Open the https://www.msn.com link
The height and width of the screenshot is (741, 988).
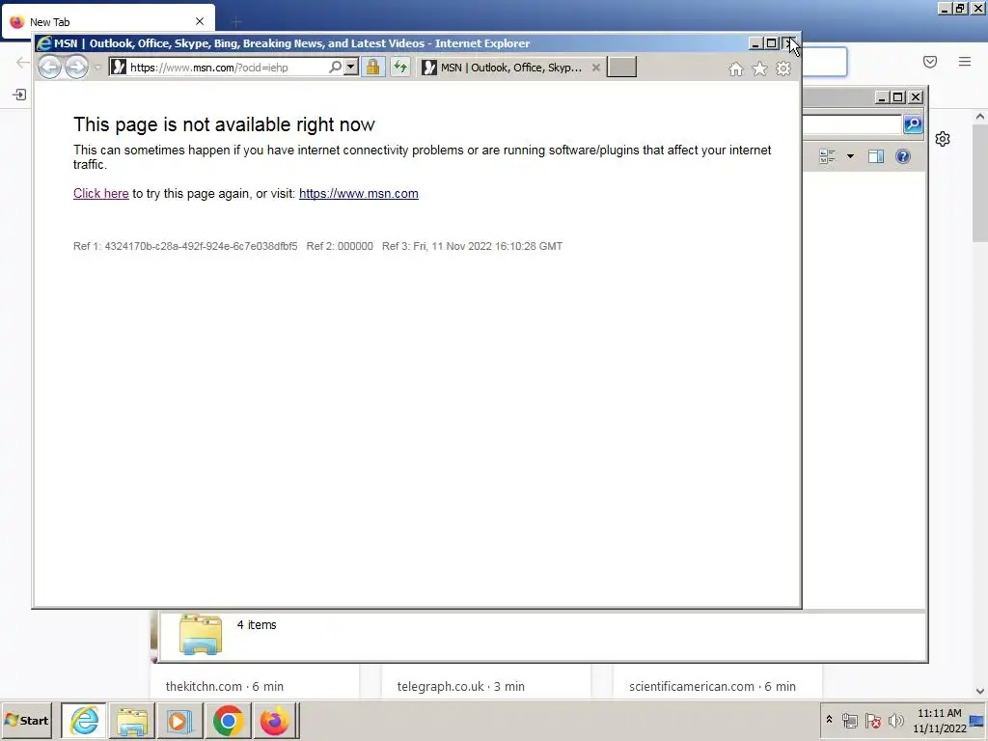coord(359,193)
